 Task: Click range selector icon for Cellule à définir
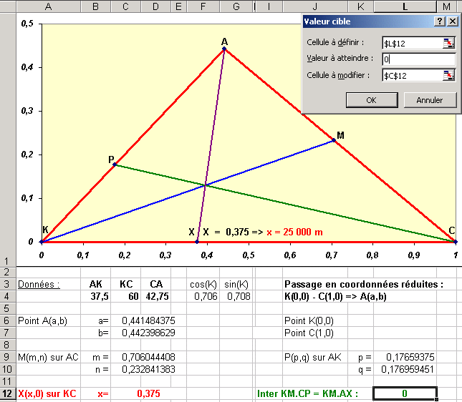click(x=449, y=43)
